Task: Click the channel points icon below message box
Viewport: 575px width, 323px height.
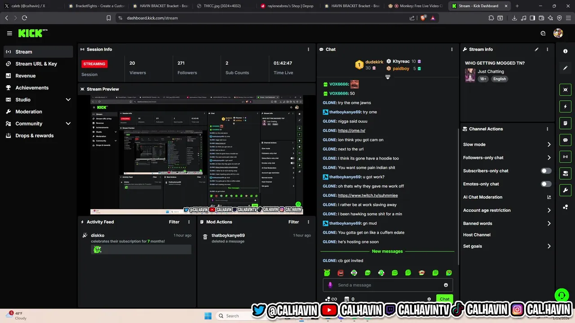Action: click(x=331, y=299)
